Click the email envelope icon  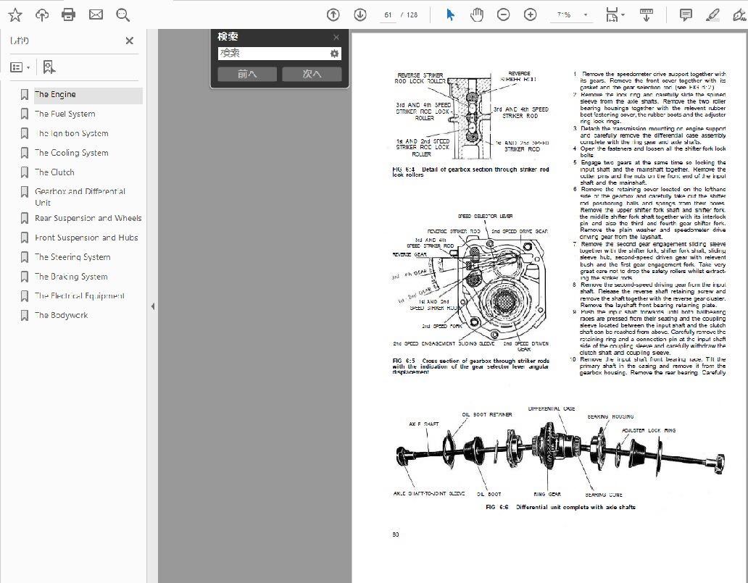[x=96, y=15]
